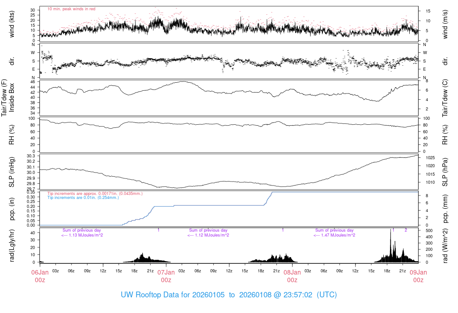This screenshot has height=313, width=458.
Task: Click the "07Jan 00z" date label
Action: [166, 276]
